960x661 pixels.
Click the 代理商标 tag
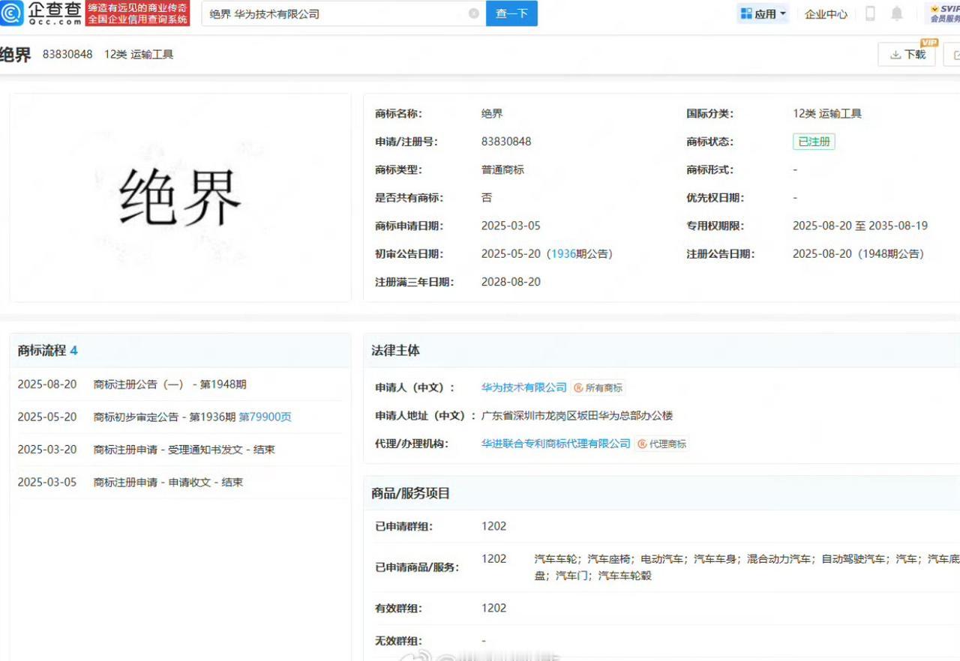pyautogui.click(x=661, y=444)
